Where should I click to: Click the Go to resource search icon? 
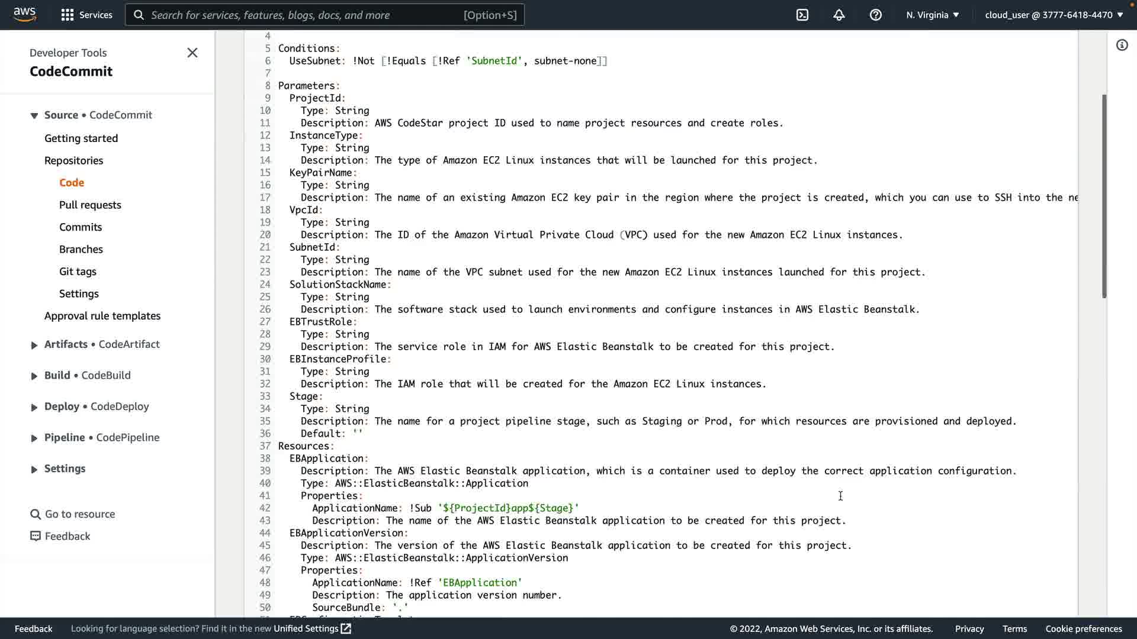coord(36,514)
